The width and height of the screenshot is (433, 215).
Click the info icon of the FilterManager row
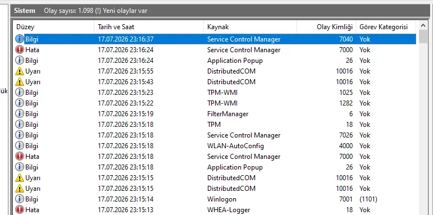coord(19,114)
